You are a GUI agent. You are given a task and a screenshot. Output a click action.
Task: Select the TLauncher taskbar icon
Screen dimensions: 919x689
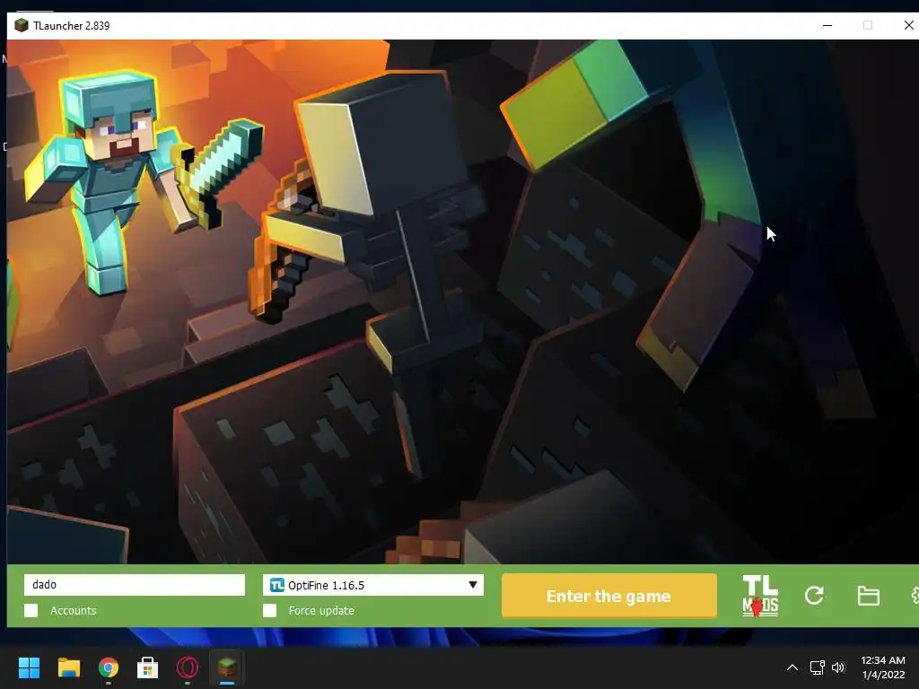point(227,667)
